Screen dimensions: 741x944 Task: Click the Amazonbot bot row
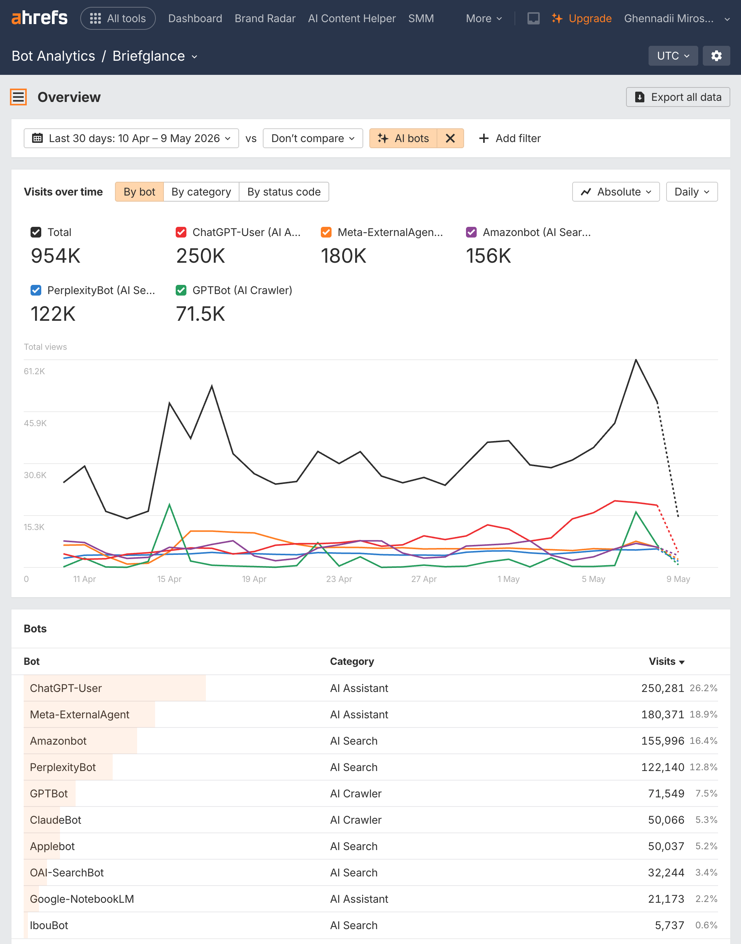click(370, 740)
